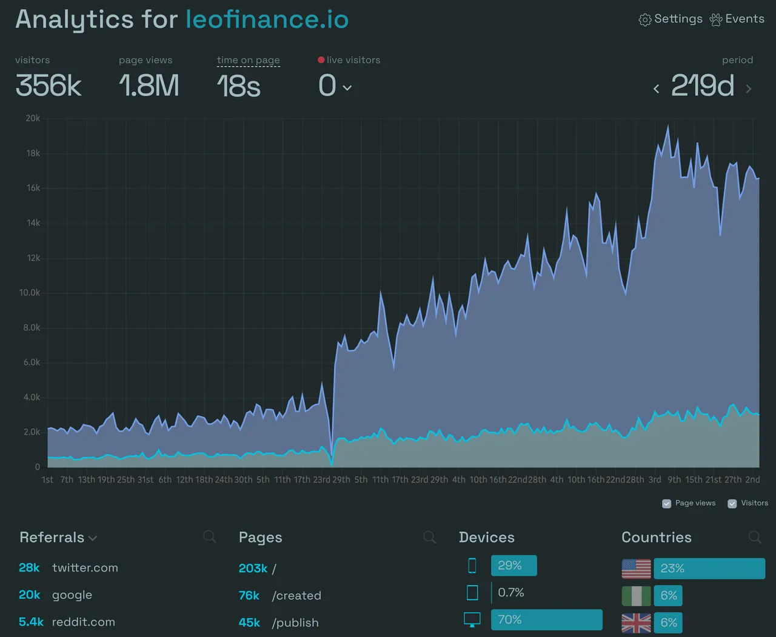The image size is (776, 637).
Task: Click the United States flag
Action: pos(636,569)
